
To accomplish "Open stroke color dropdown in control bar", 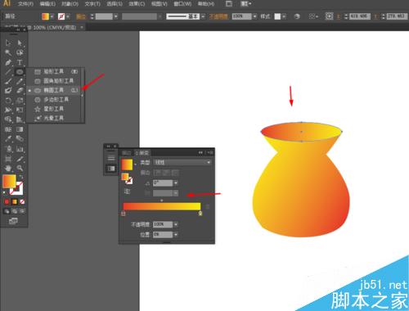I will pyautogui.click(x=68, y=16).
